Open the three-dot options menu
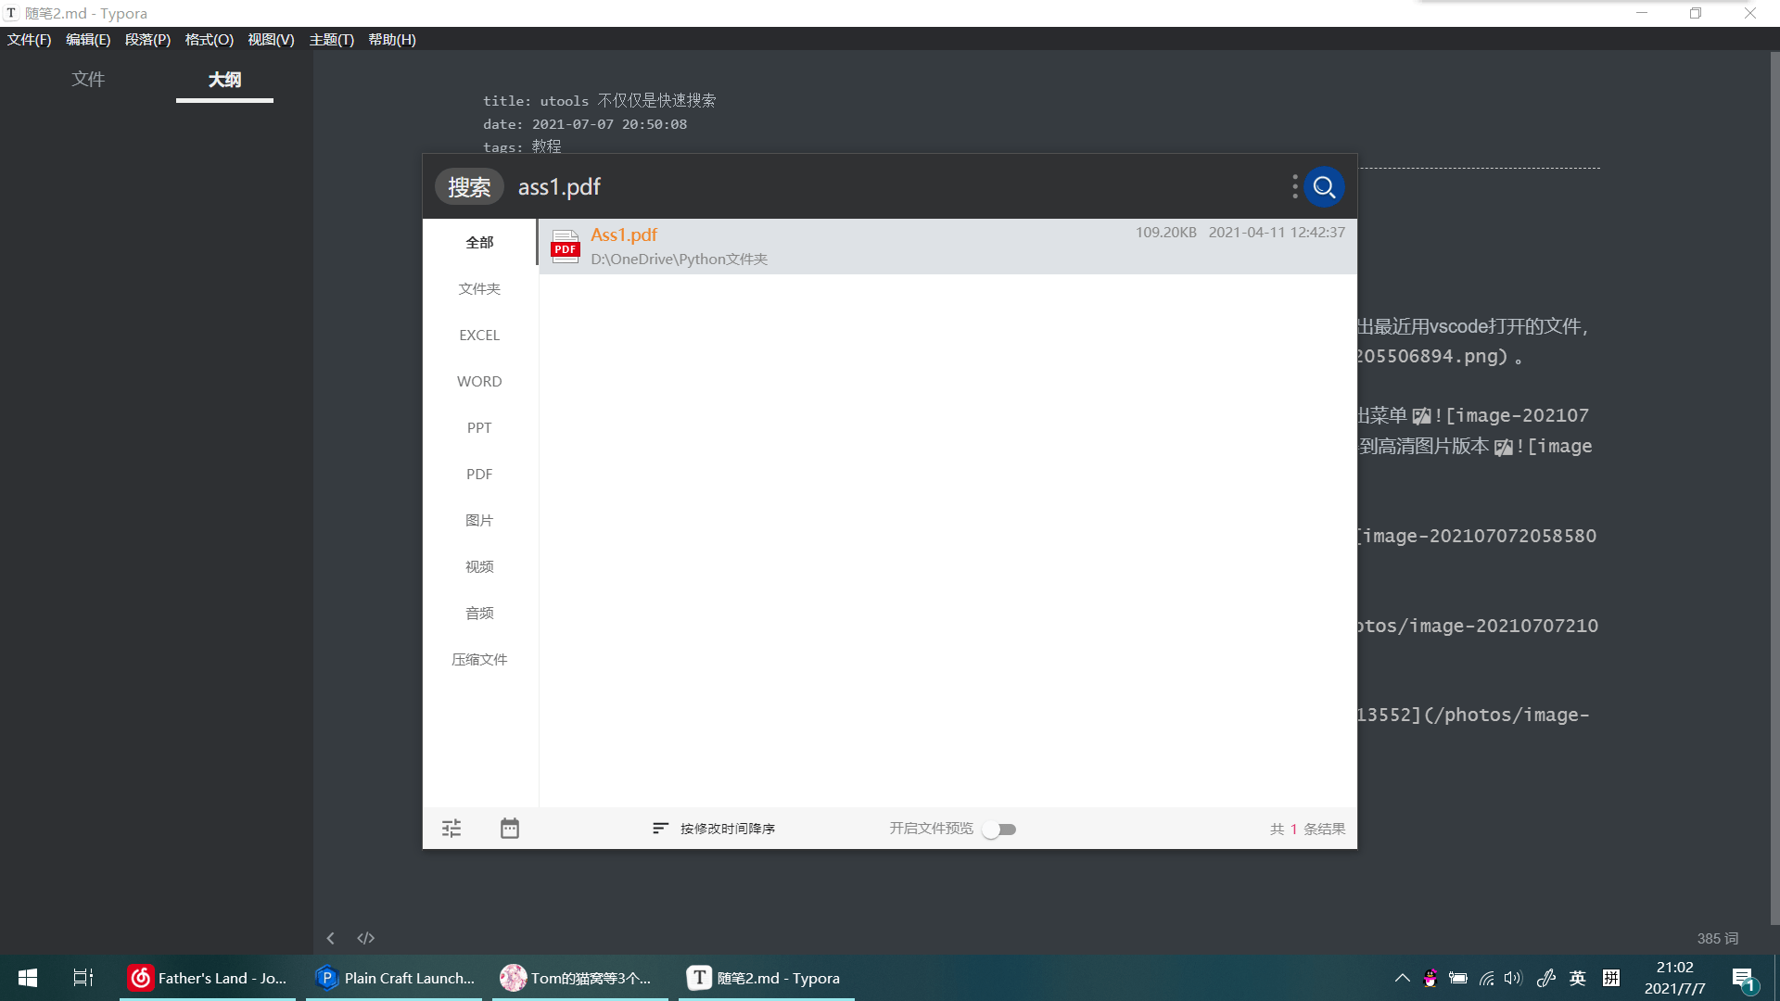 1294,187
